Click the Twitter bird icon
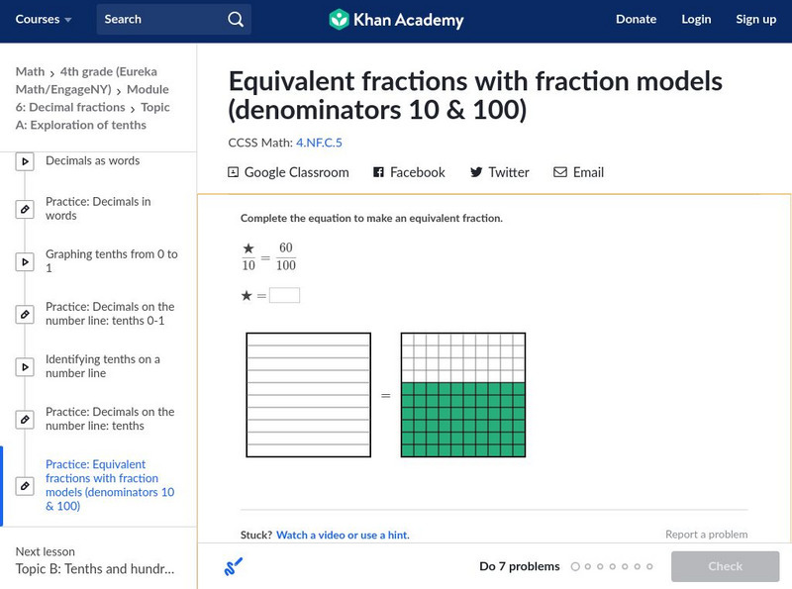792x589 pixels. (476, 172)
